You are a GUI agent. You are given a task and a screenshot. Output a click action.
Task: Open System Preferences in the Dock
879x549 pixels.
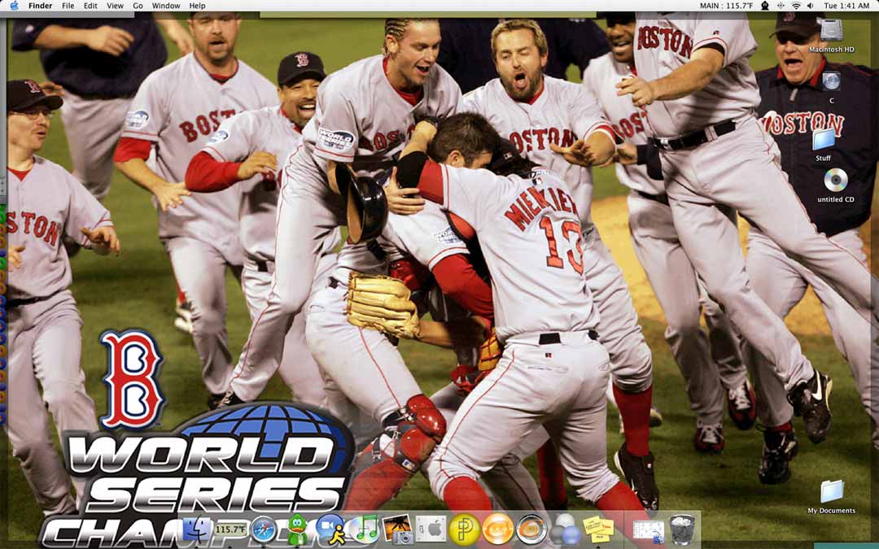431,529
